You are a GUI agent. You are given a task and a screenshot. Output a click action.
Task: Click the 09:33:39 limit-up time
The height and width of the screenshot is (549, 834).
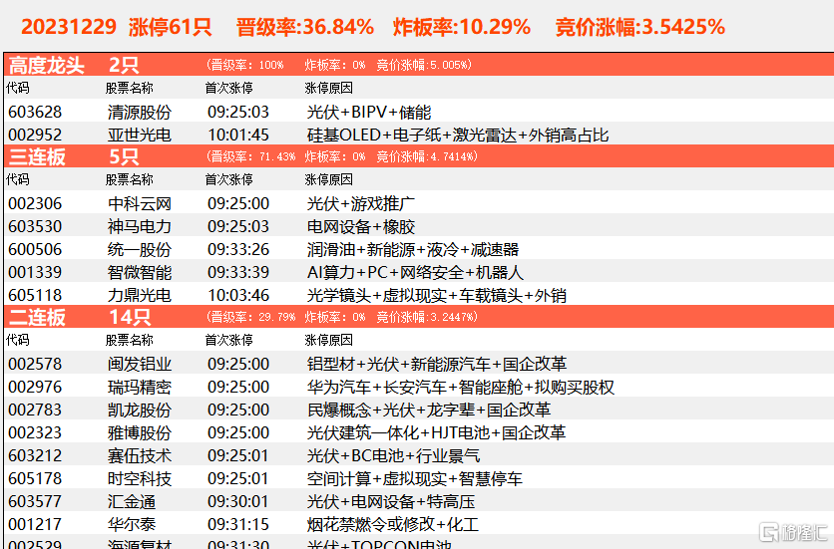pyautogui.click(x=238, y=272)
